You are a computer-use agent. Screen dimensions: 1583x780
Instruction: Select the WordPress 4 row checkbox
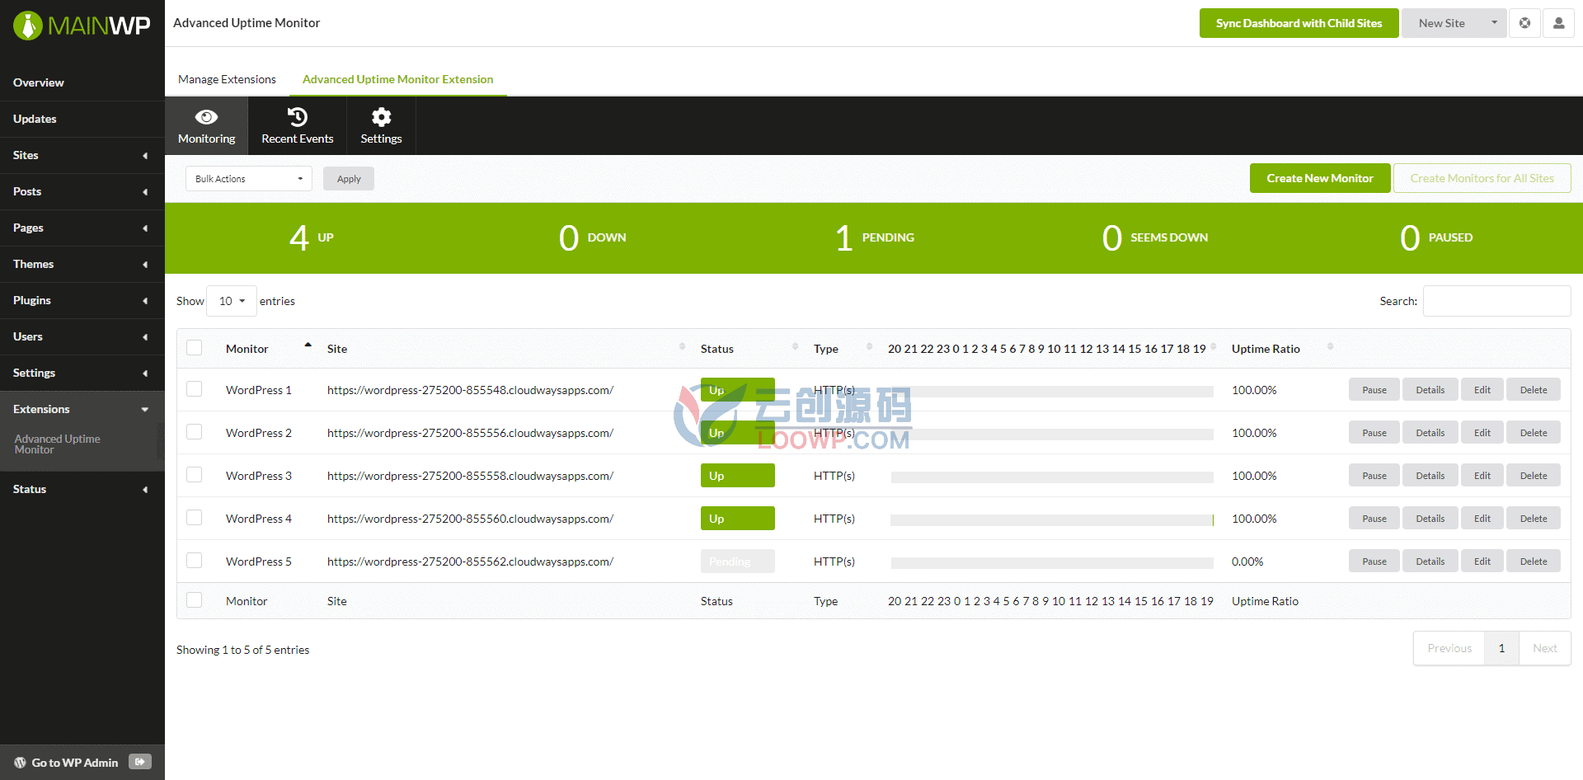[x=195, y=518]
